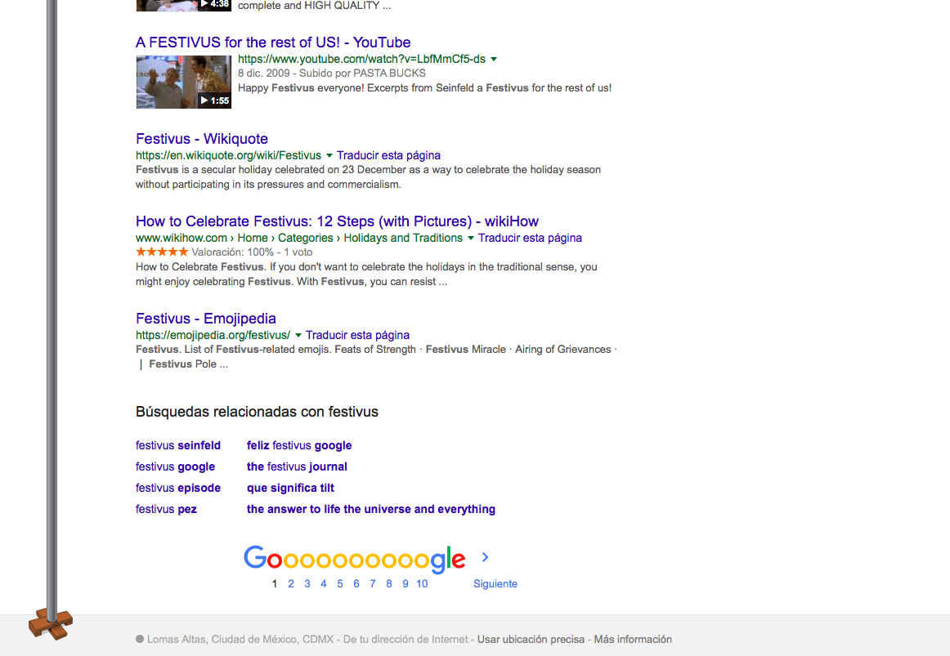Viewport: 950px width, 656px height.
Task: Open How to Celebrate Festivus wikiHow result
Action: click(x=337, y=221)
